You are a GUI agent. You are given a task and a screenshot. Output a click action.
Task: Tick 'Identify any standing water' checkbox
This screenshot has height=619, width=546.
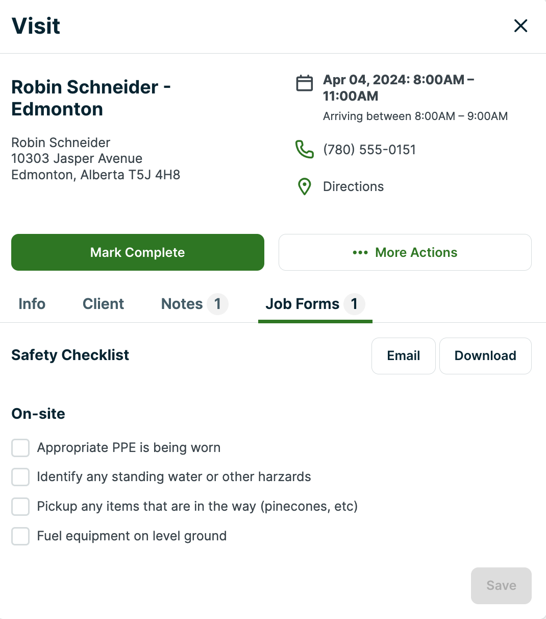pos(20,477)
